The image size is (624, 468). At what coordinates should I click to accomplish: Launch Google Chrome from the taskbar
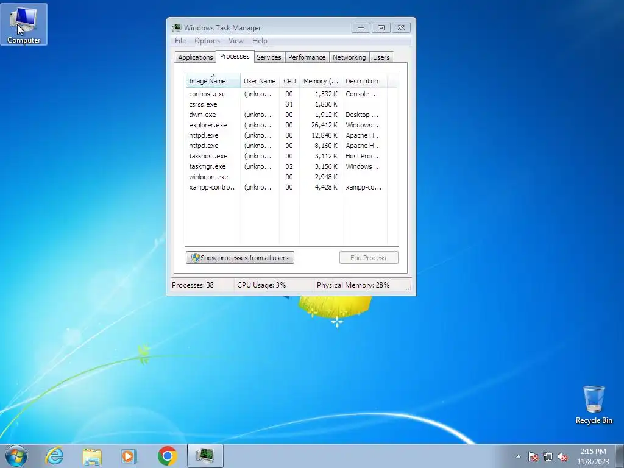[x=167, y=456]
